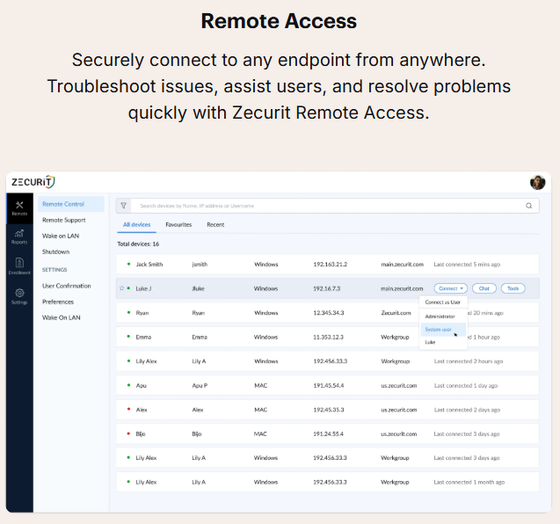Open the Reports section icon
Viewport: 560px width, 524px height.
19,235
